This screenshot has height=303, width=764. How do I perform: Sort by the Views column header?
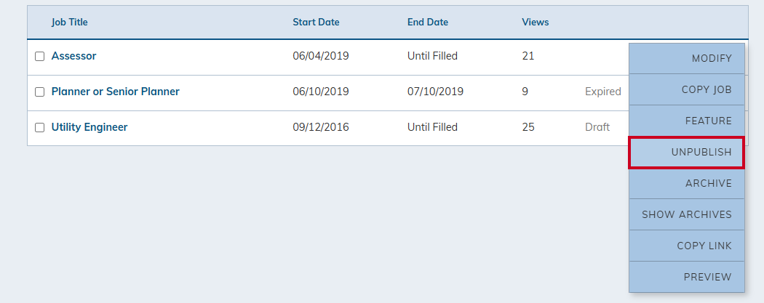click(536, 22)
